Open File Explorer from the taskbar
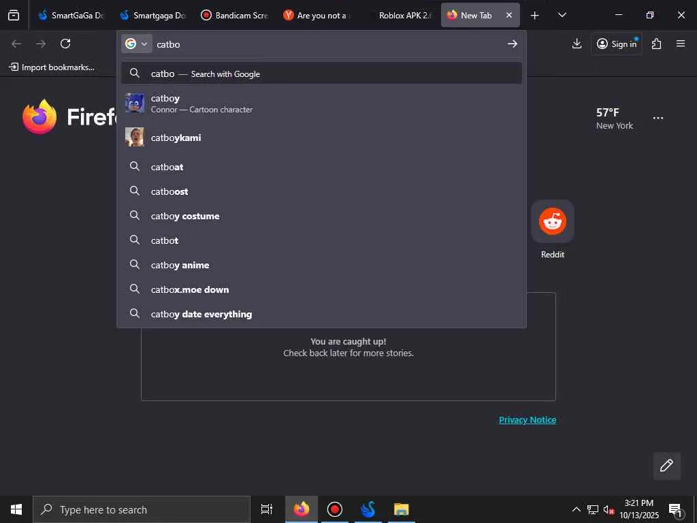 402,509
